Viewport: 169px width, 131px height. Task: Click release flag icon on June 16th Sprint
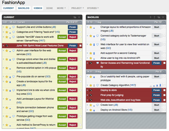point(7,45)
